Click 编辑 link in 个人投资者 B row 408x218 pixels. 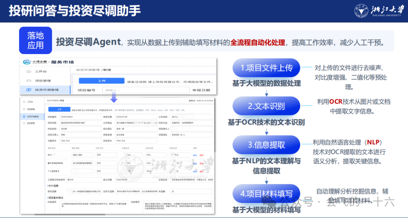coord(195,172)
